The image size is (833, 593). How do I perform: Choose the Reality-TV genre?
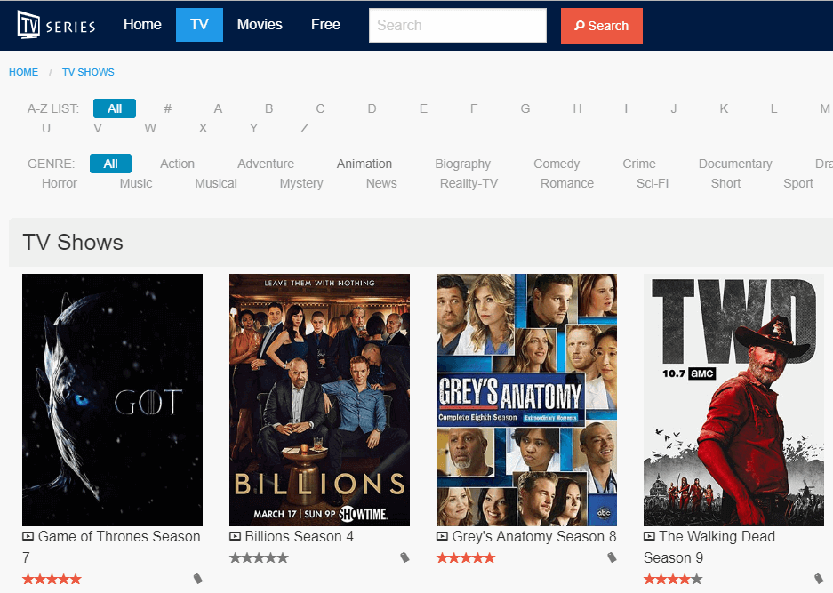point(469,184)
